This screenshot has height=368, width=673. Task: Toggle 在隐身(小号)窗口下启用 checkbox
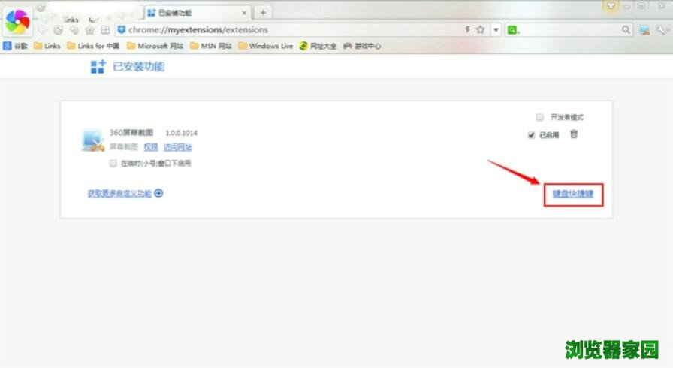[113, 163]
